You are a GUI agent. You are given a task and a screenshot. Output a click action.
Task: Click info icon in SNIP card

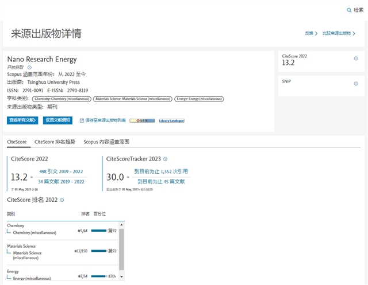tap(356, 84)
